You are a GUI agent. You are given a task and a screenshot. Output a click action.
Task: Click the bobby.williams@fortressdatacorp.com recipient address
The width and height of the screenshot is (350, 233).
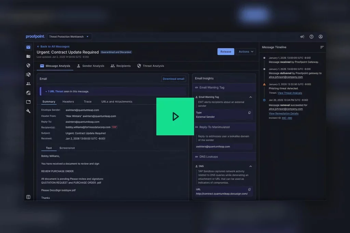[x=88, y=127]
